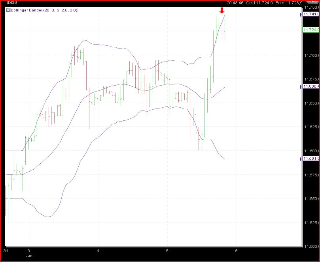This screenshot has height=262, width=320.
Task: Click the price arrow marker next to 11.666,4
Action: (301, 86)
